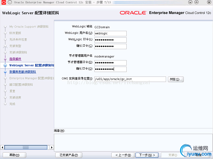
Task: Click the WebLogic 口令 password field
Action: [x=111, y=40]
